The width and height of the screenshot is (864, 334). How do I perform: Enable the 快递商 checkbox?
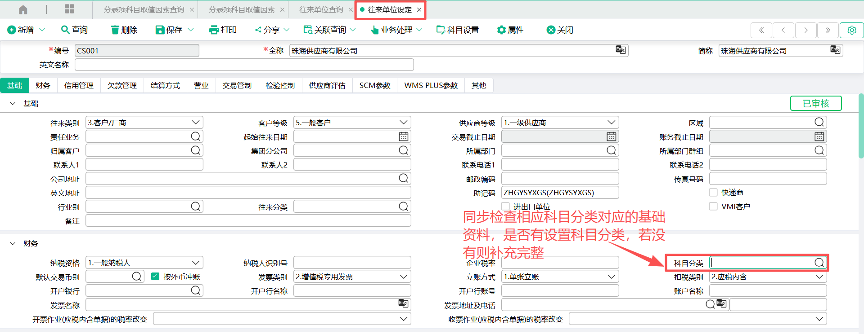713,193
